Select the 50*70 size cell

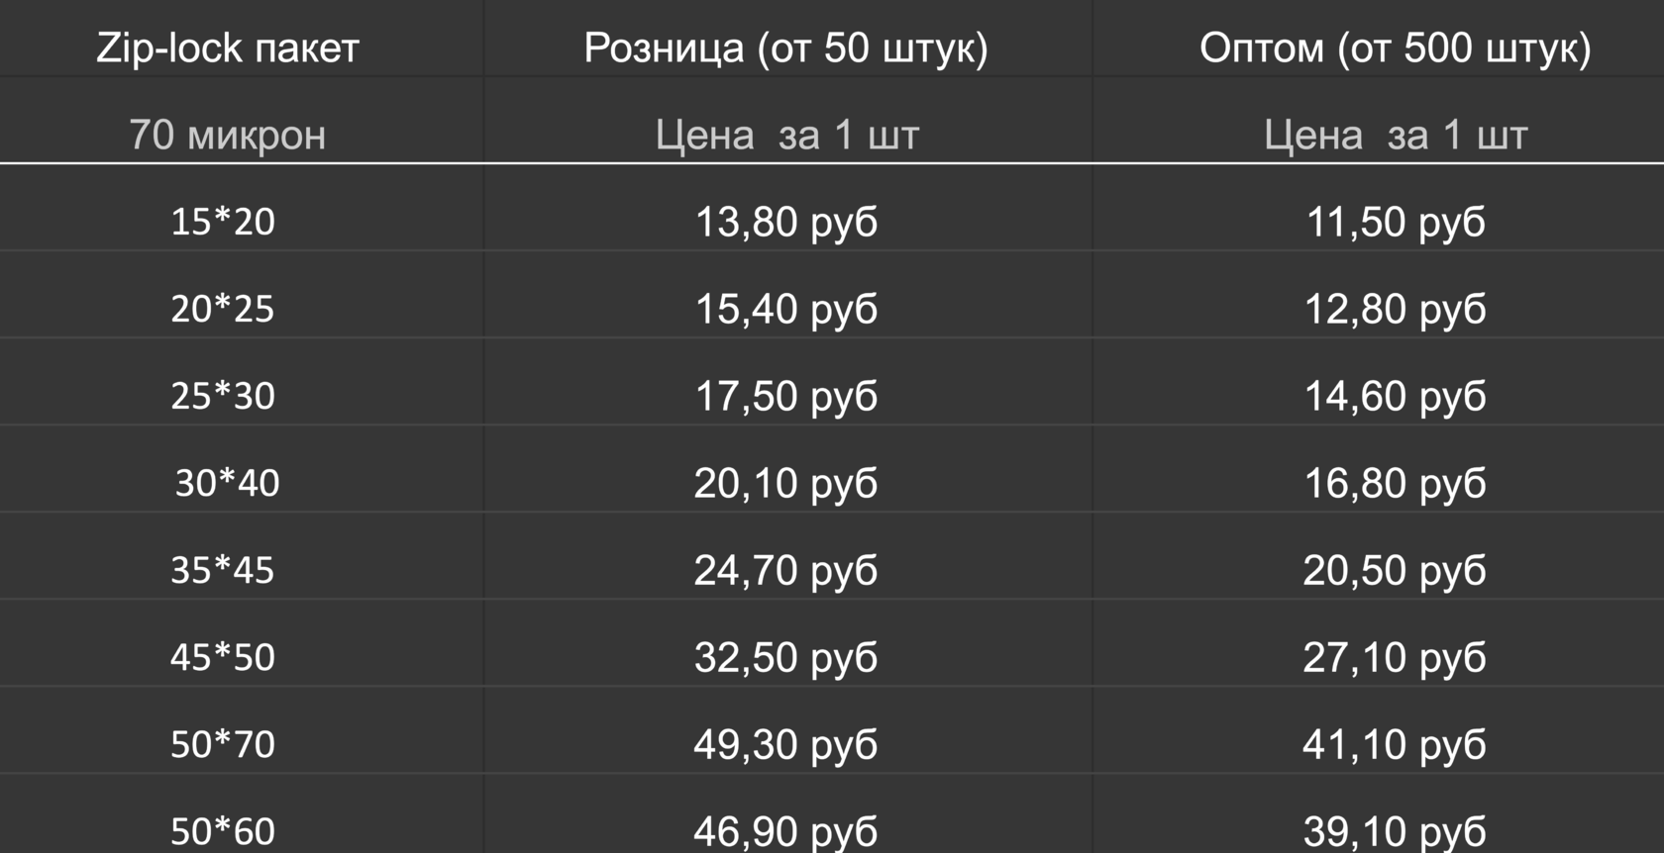coord(223,744)
